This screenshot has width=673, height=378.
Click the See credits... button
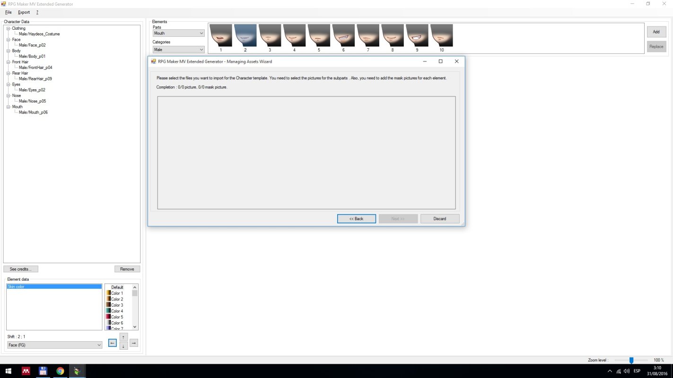(x=21, y=269)
